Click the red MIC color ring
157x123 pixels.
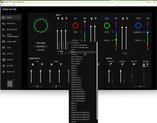point(76,26)
